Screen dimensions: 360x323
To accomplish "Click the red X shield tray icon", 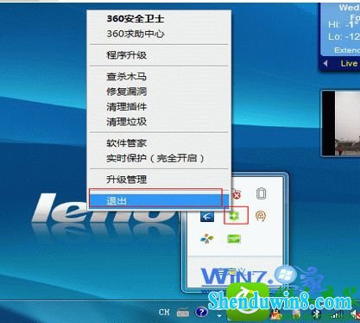I will [x=236, y=194].
